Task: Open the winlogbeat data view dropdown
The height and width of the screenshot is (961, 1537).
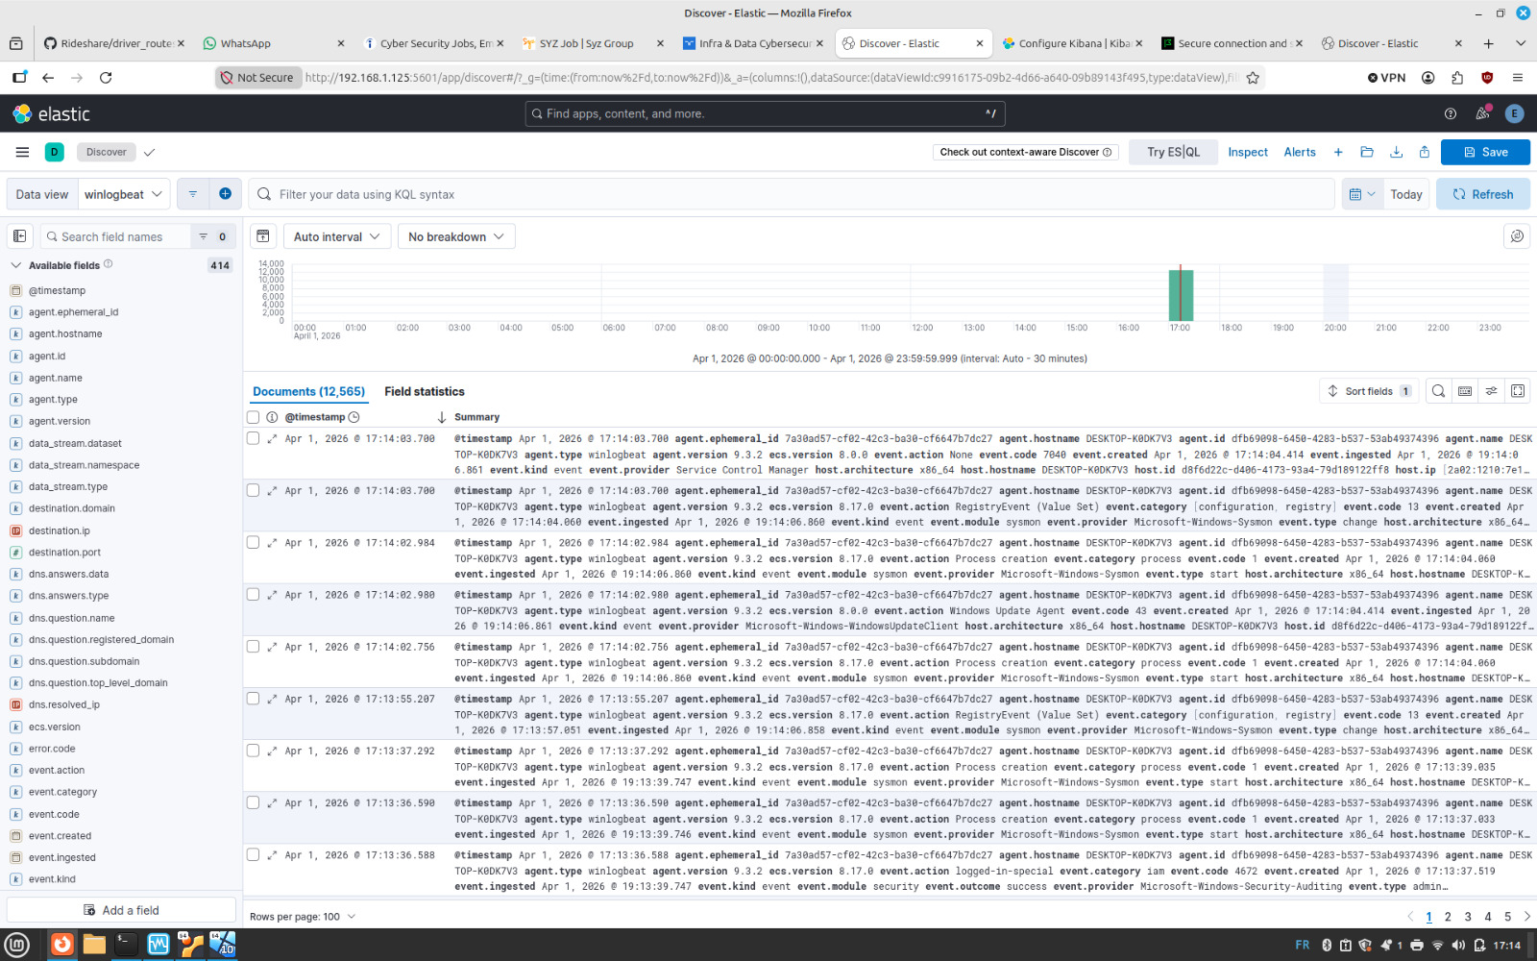Action: coord(124,193)
